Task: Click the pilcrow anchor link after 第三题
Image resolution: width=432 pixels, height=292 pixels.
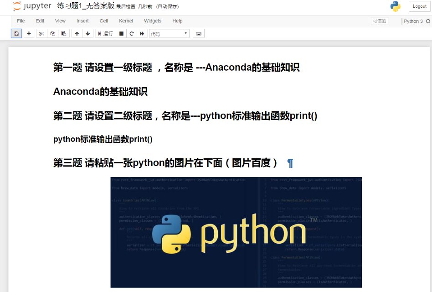Action: (x=290, y=163)
